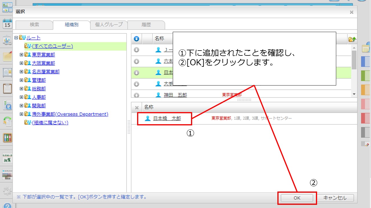Expand the 海外事業部 tree node
This screenshot has height=208, width=371.
[x=21, y=114]
